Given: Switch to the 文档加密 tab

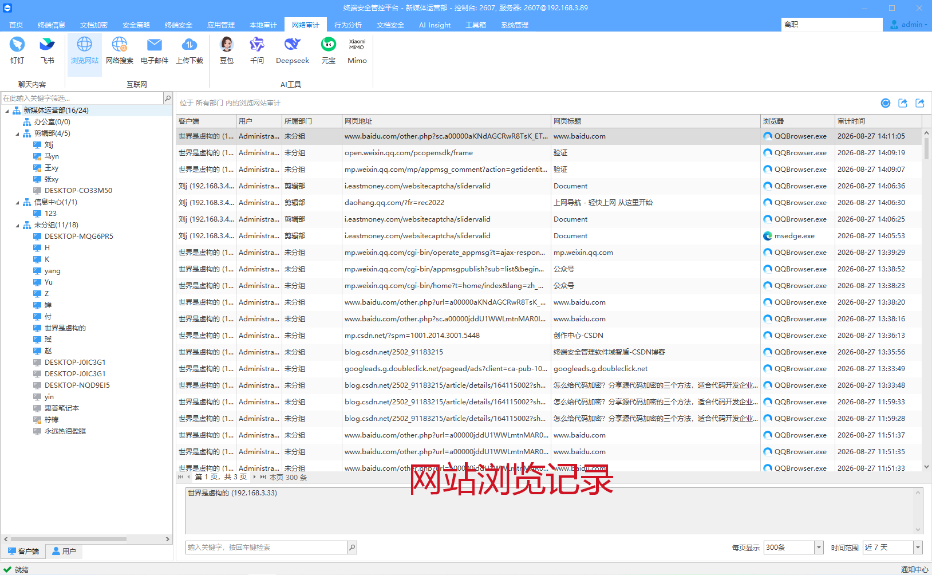Looking at the screenshot, I should pos(94,25).
